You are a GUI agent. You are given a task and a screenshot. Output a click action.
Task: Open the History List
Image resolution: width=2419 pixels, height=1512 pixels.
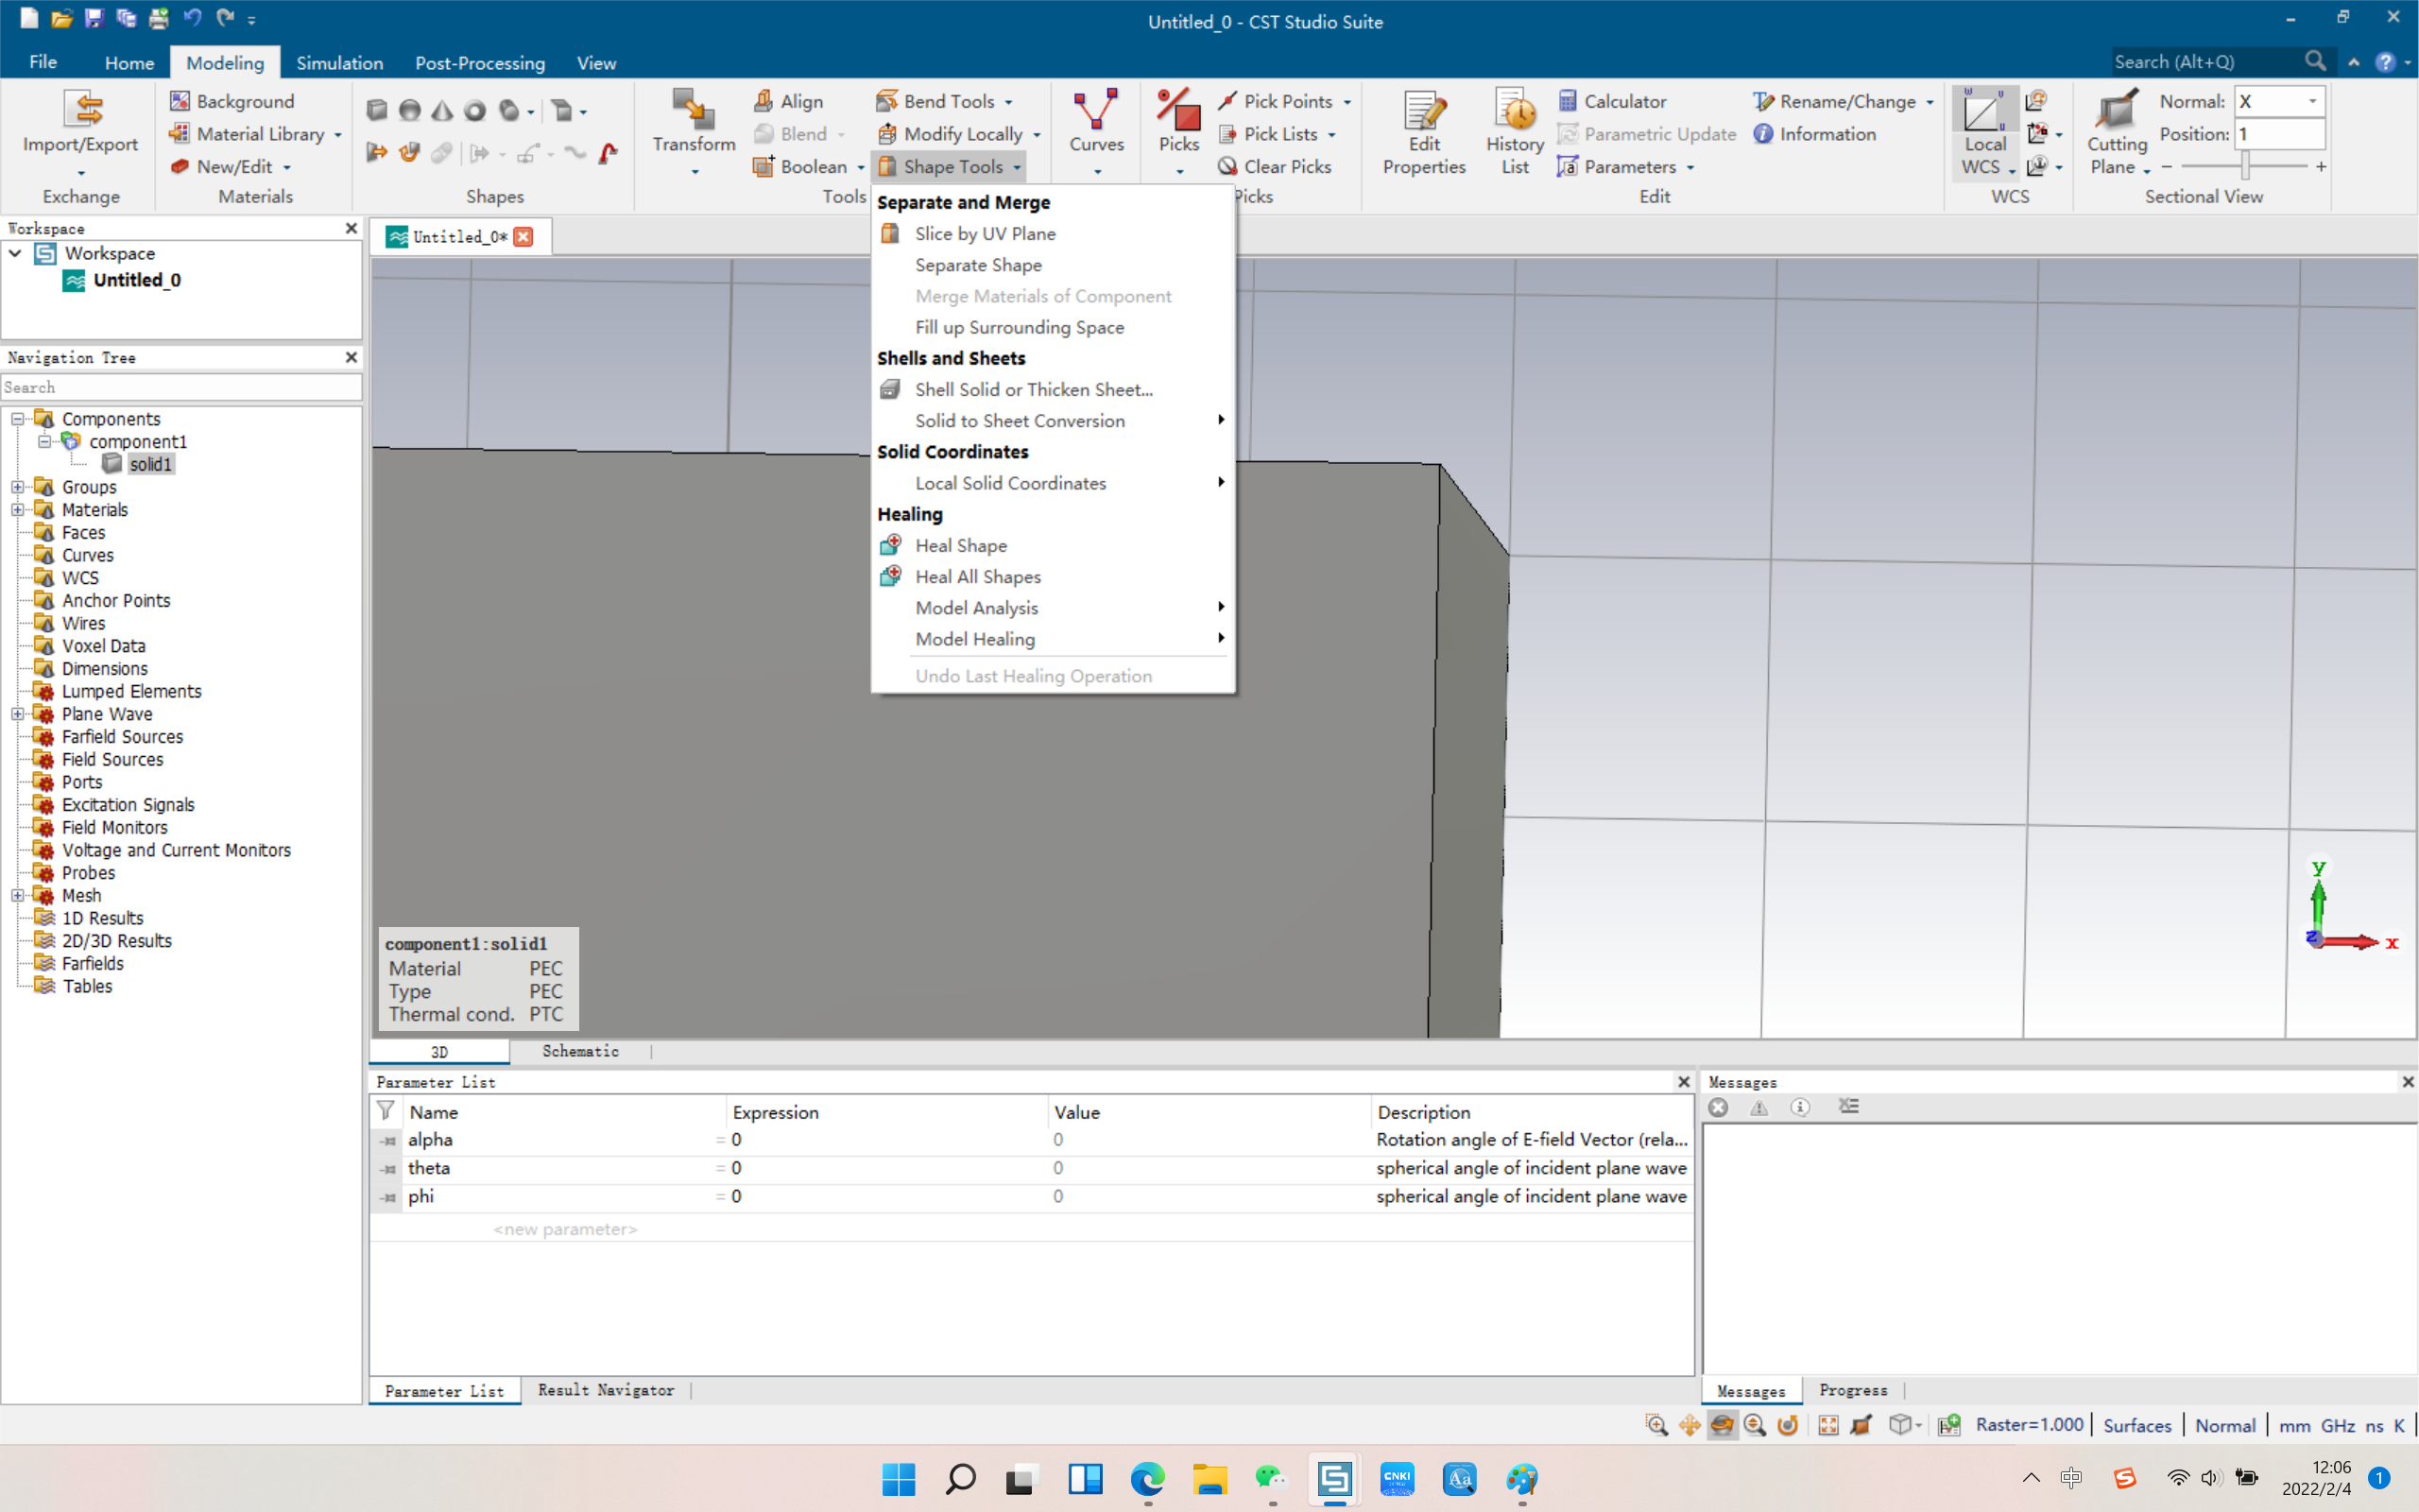[x=1513, y=130]
